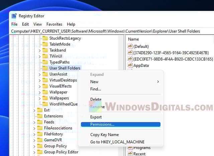The width and height of the screenshot is (214, 156).
Task: Click the (Default) string value icon
Action: 130,46
